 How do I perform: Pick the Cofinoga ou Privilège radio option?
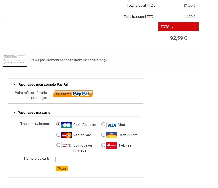(x=58, y=145)
